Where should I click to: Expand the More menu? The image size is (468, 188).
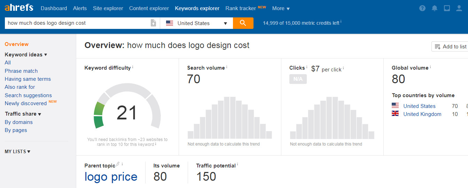tap(281, 8)
